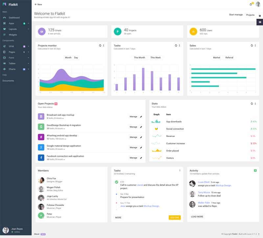Viewport: 263px width, 238px height.
Task: Refresh the Projects monitor panel
Action: click(100, 45)
